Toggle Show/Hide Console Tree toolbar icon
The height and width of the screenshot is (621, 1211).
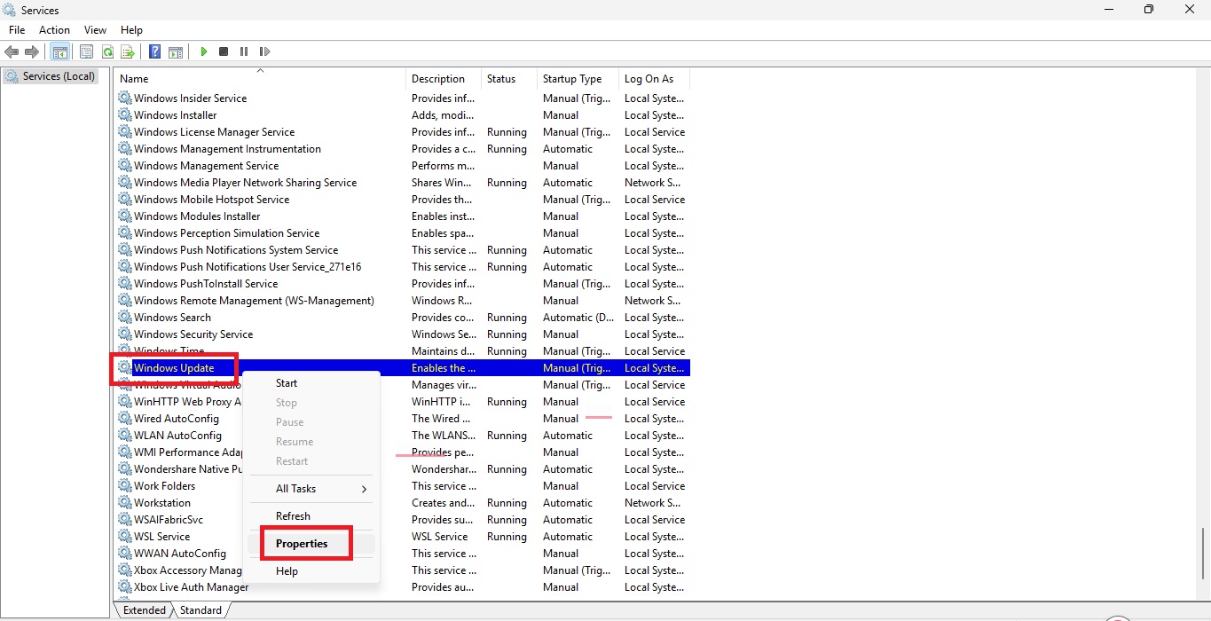pyautogui.click(x=60, y=51)
